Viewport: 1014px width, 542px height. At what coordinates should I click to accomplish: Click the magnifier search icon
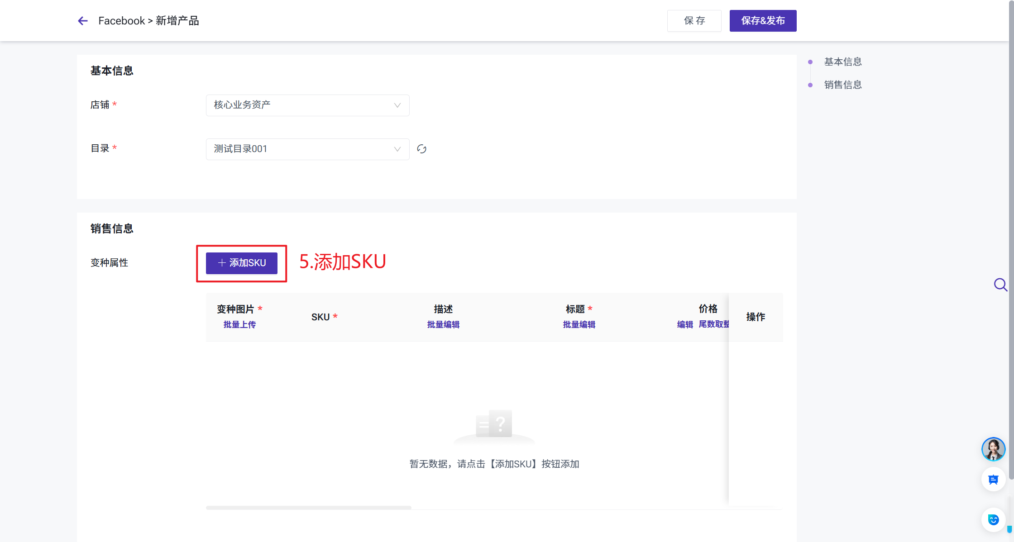pyautogui.click(x=1000, y=285)
